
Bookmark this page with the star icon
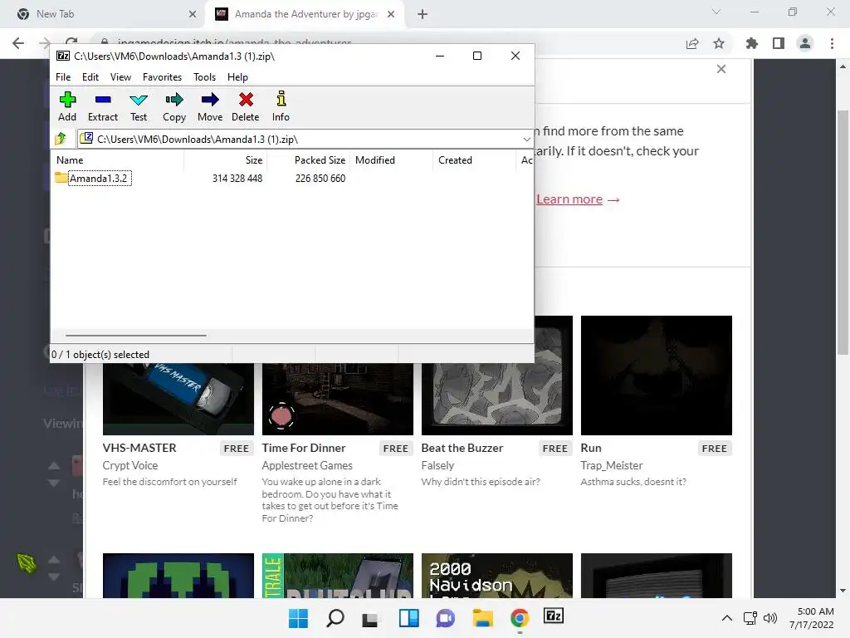(x=719, y=43)
